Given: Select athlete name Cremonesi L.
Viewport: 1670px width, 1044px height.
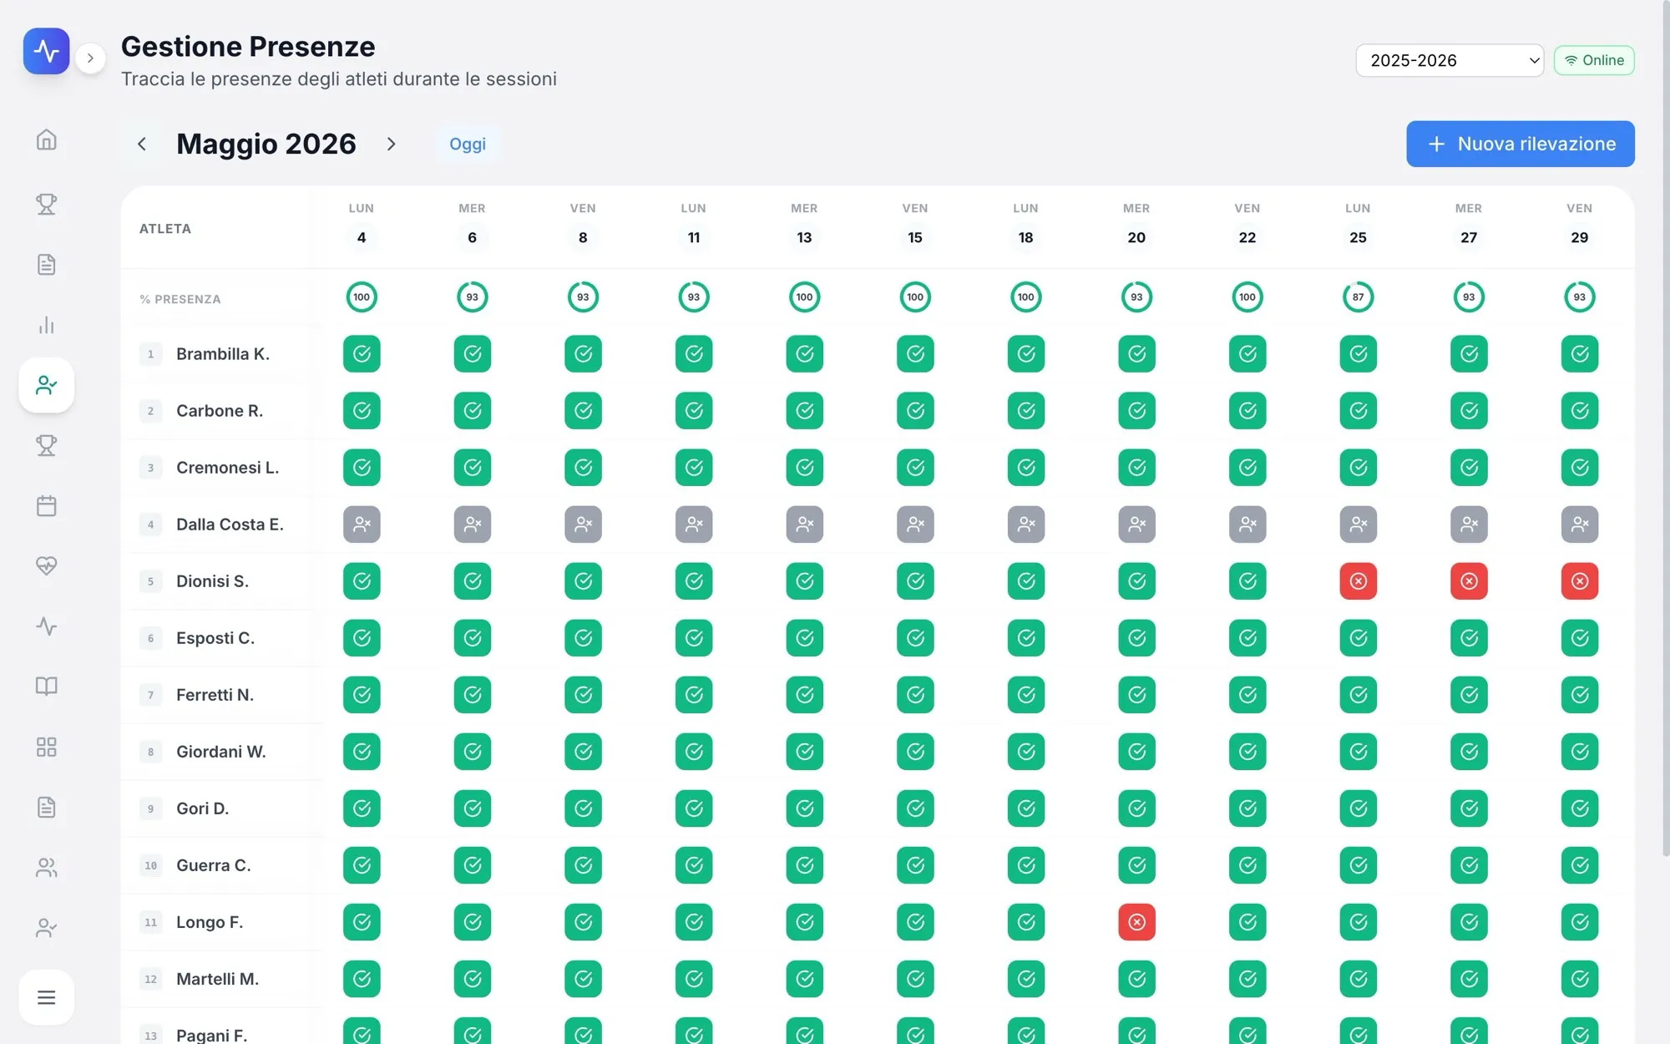Looking at the screenshot, I should tap(227, 468).
